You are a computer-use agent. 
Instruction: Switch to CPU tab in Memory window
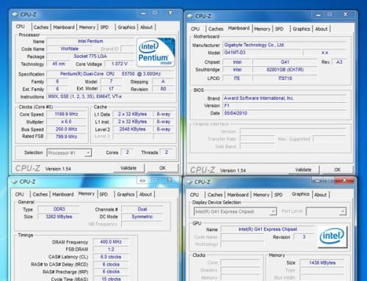click(x=20, y=194)
